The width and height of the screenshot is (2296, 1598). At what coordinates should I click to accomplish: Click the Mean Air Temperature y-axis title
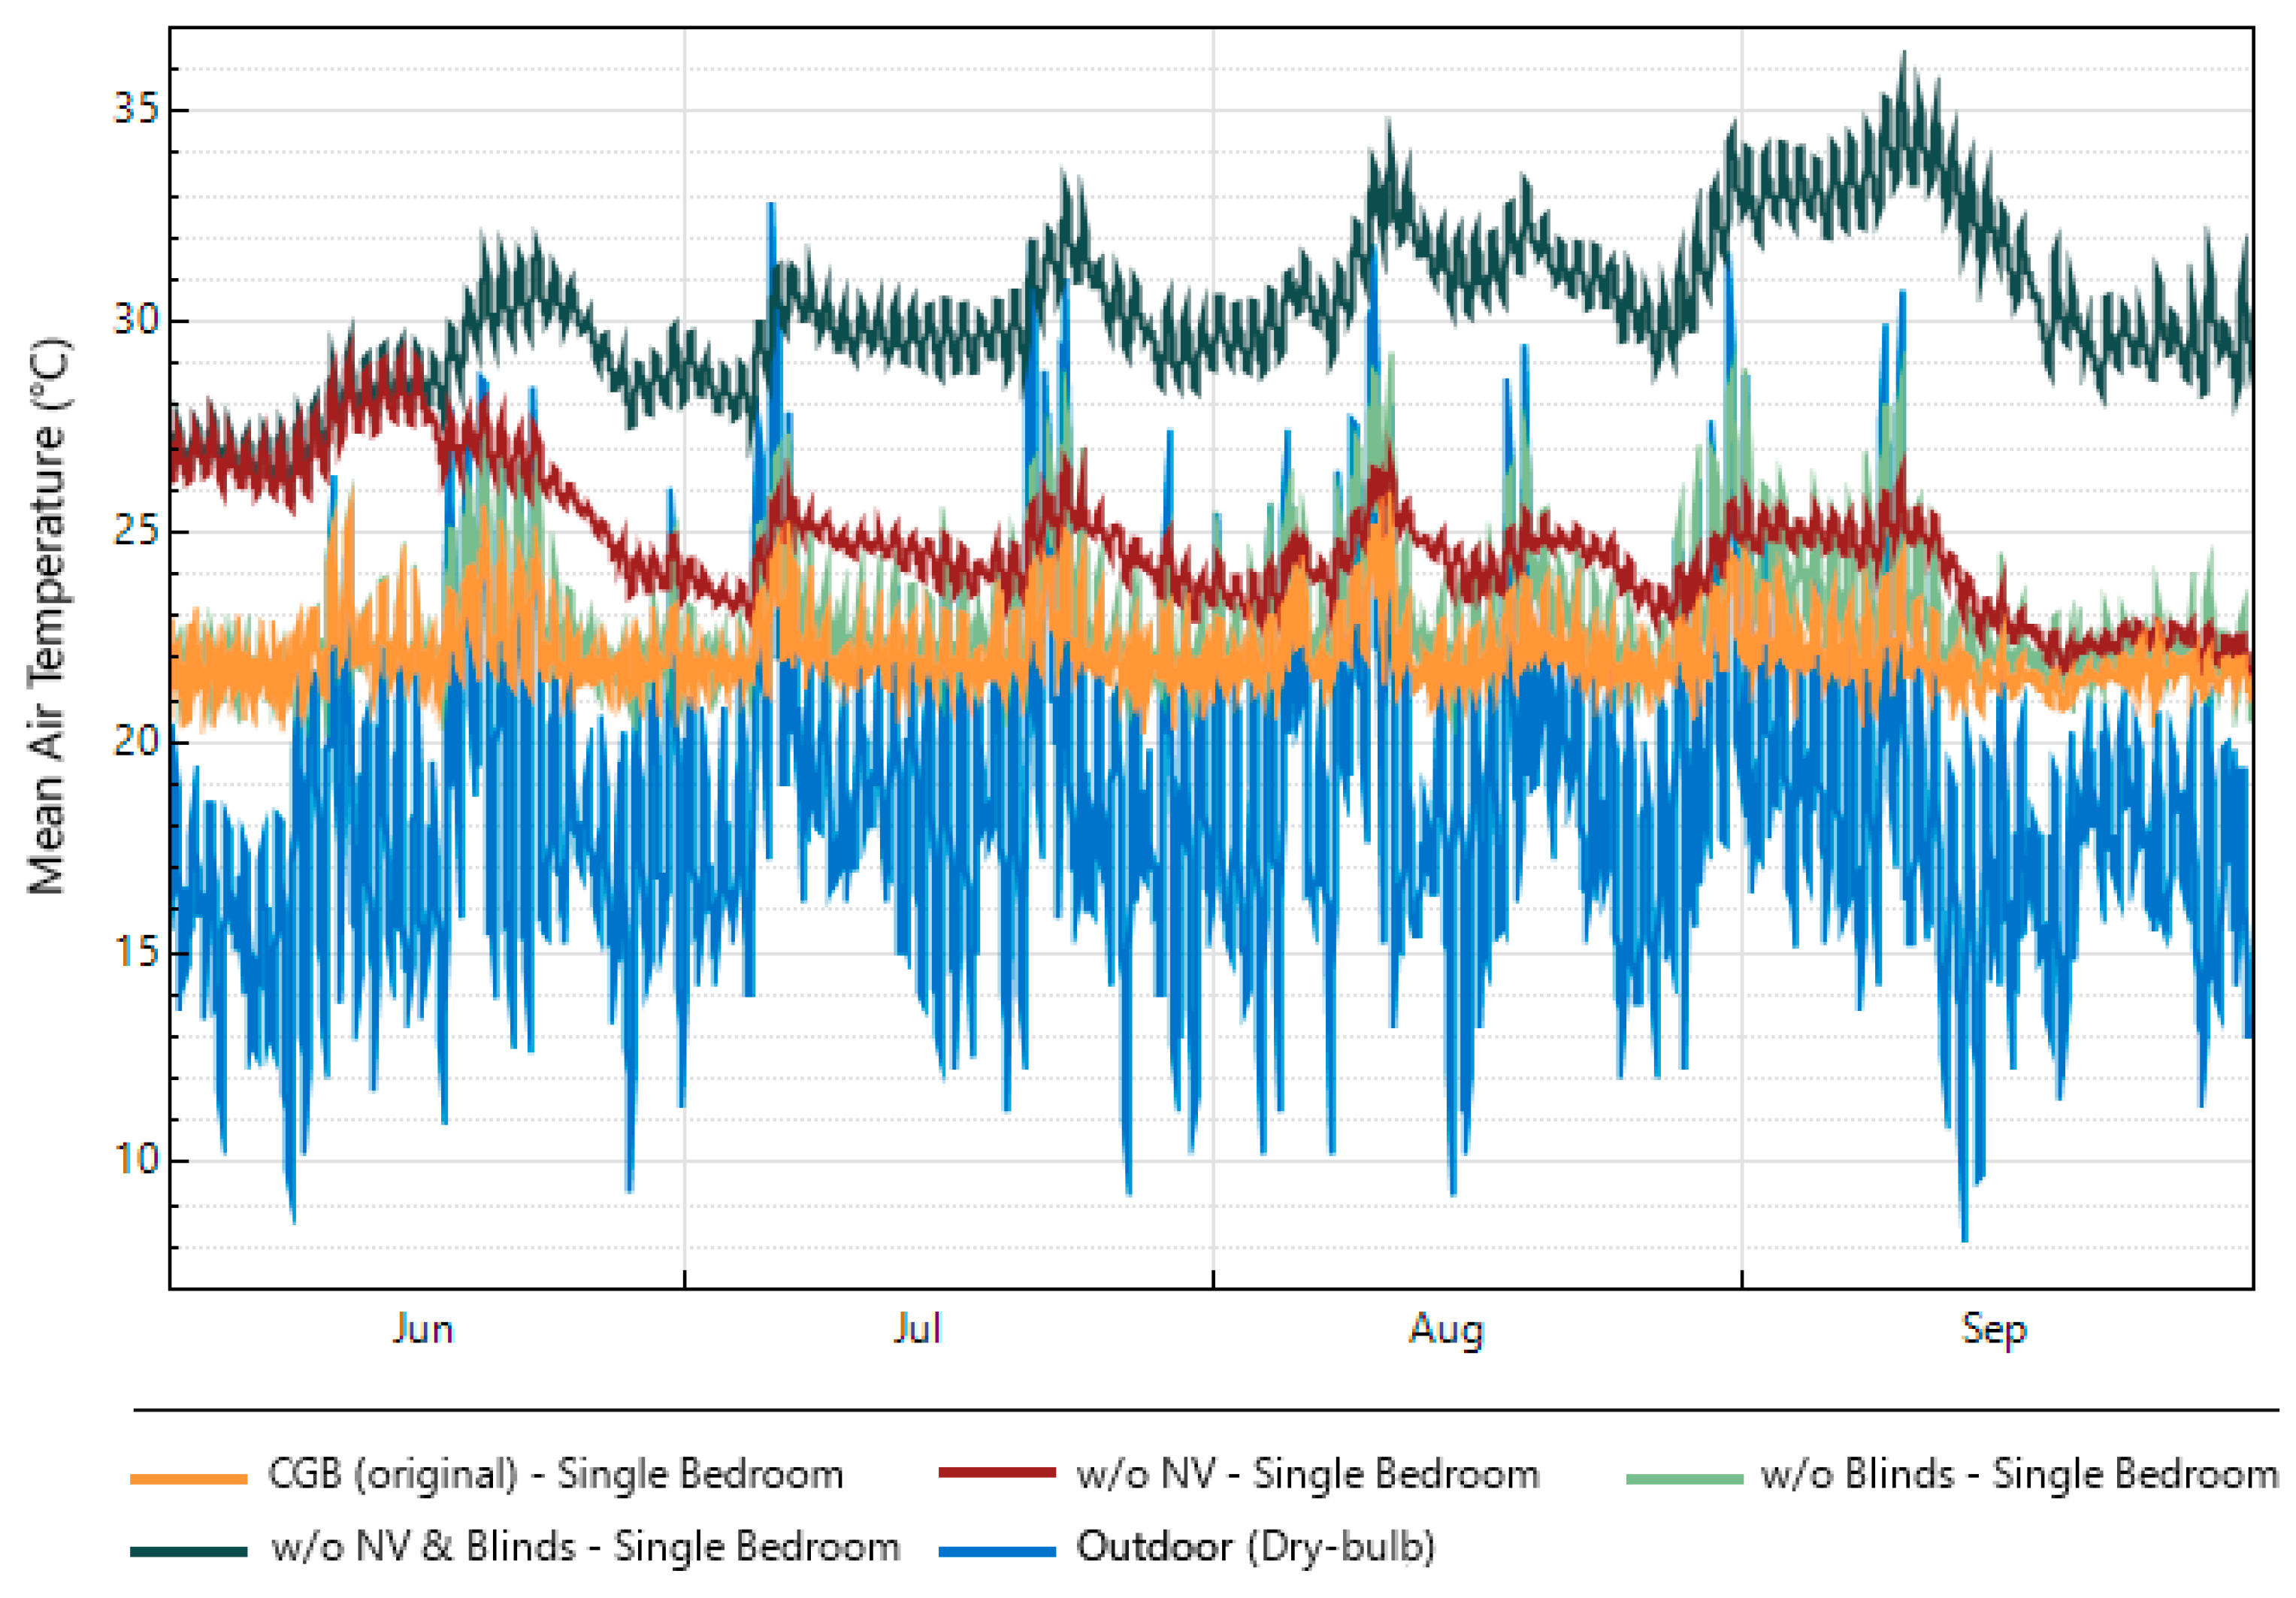coord(48,616)
